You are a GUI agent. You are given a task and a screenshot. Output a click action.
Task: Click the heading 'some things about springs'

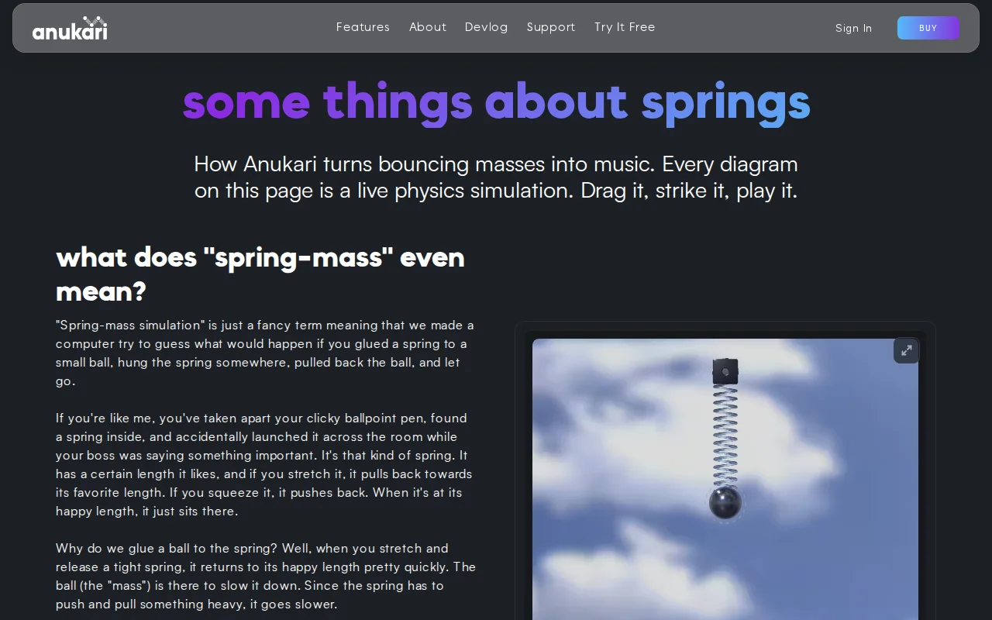[x=496, y=102]
